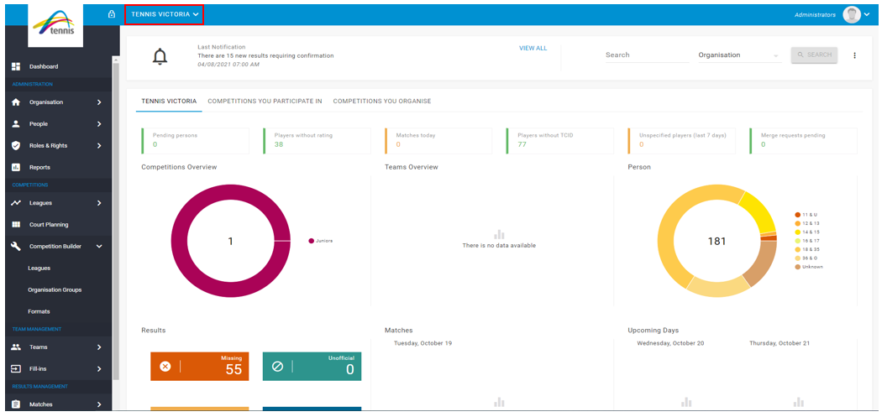Click the sidebar vertical scrollbar

click(115, 221)
